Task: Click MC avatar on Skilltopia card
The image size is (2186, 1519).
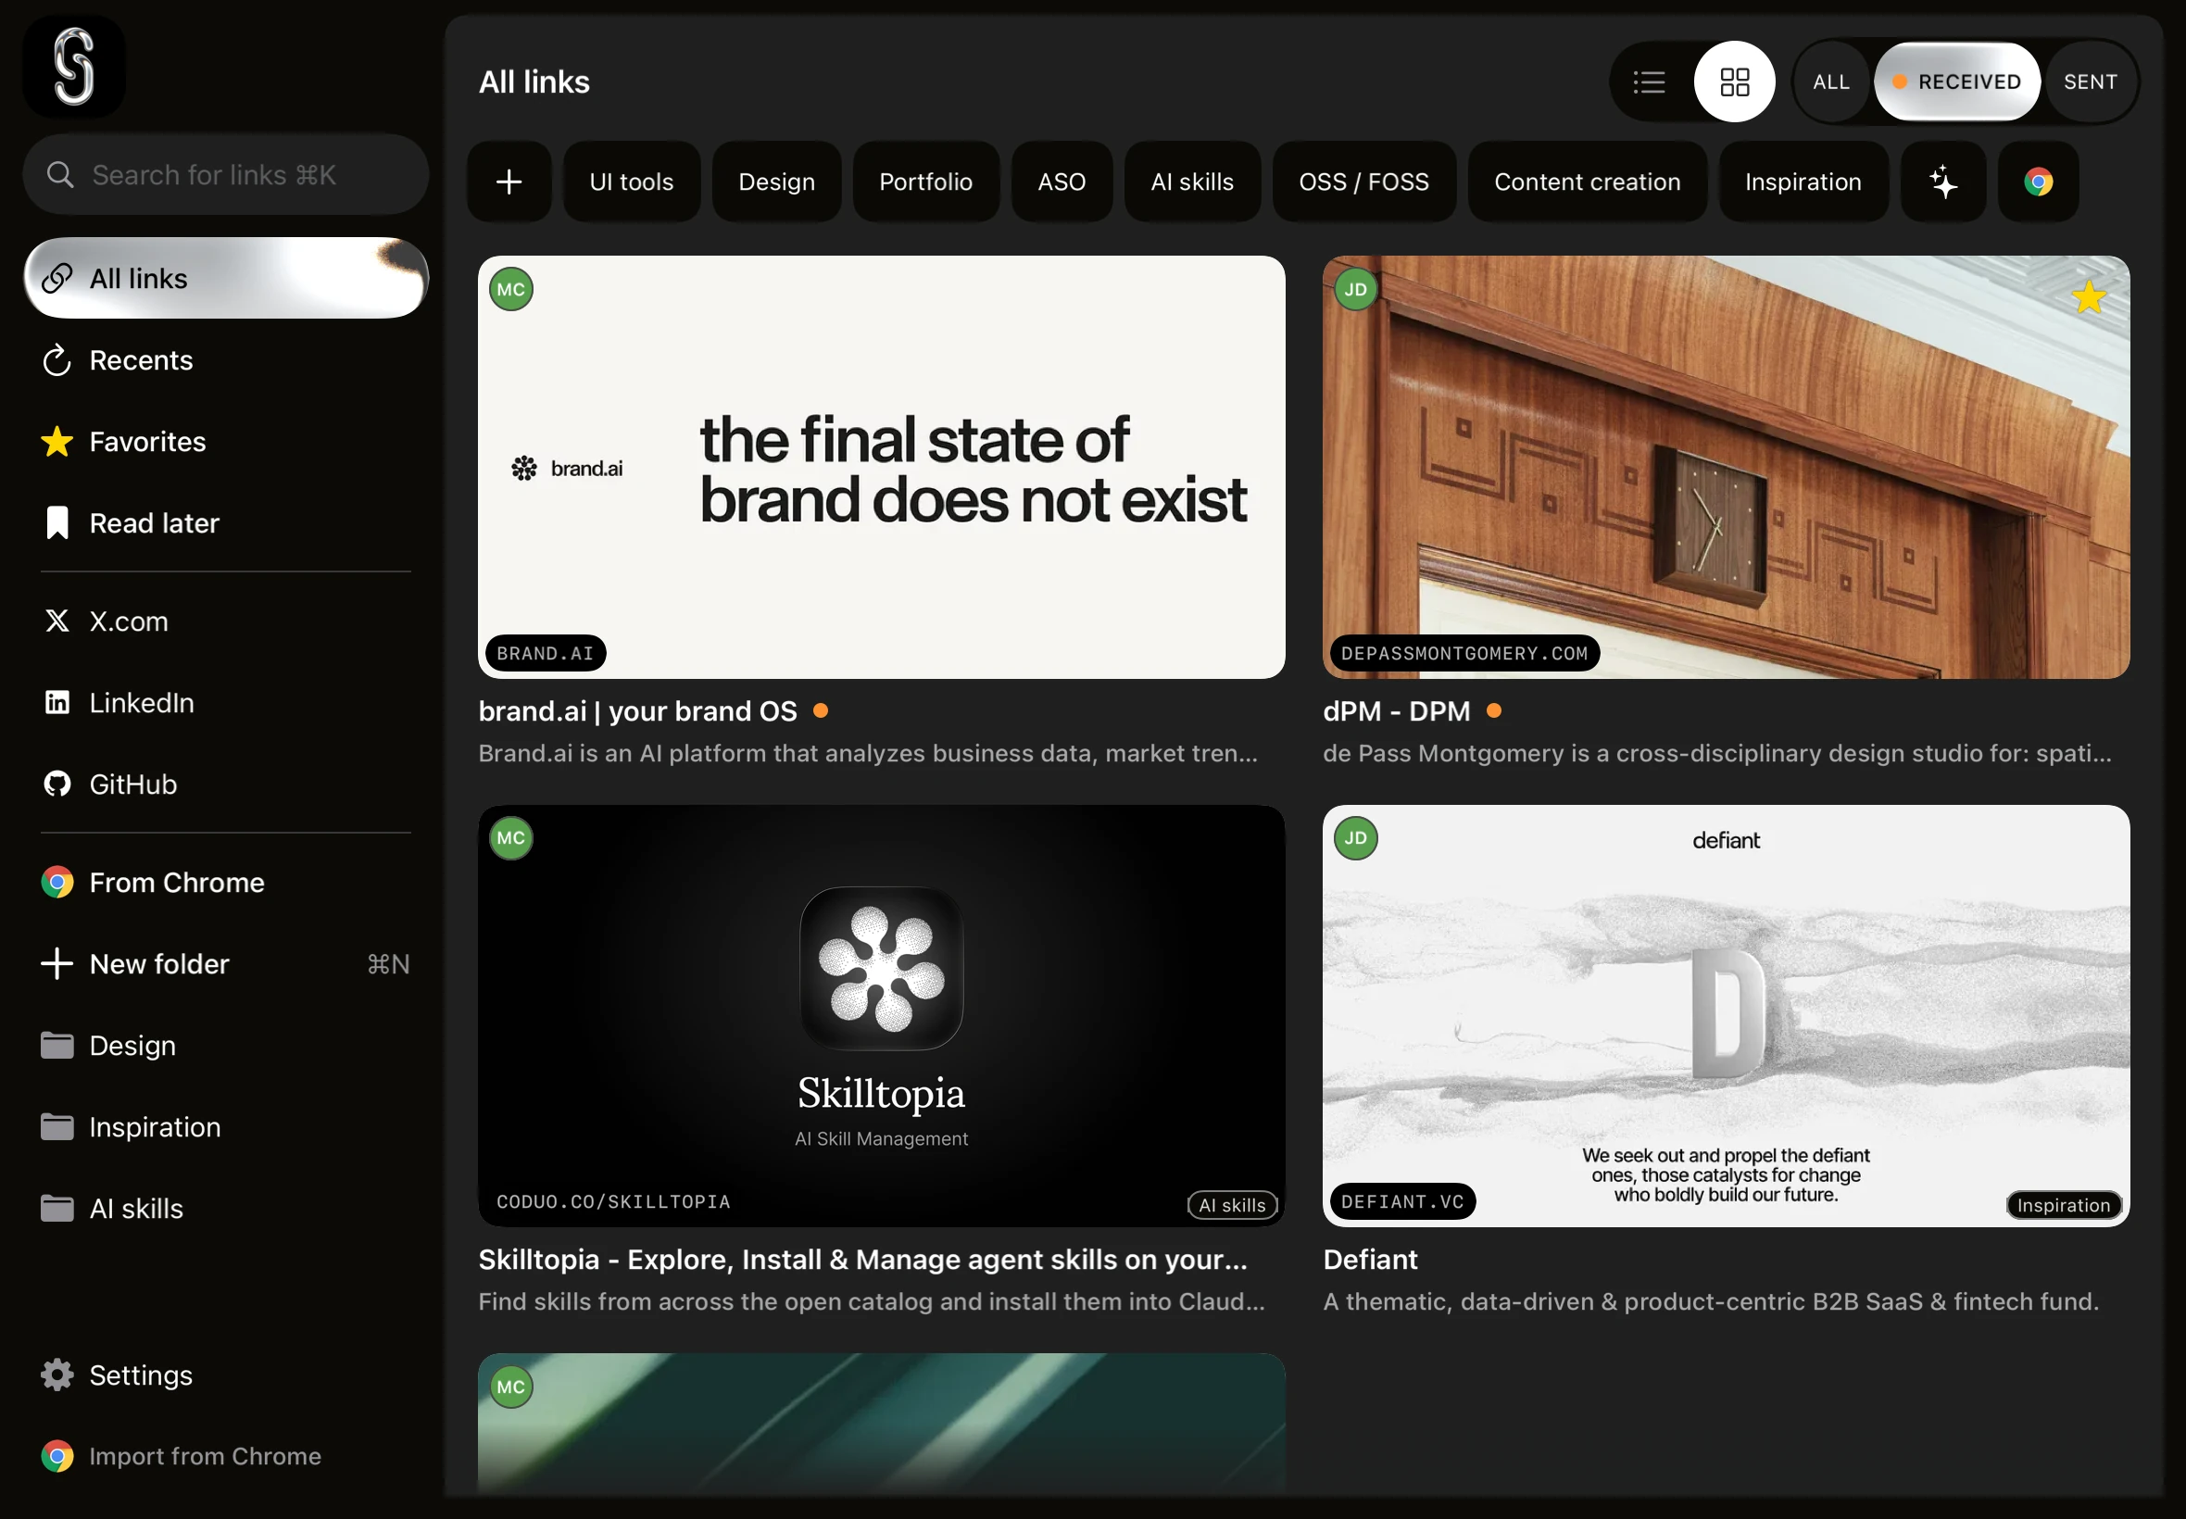Action: pyautogui.click(x=511, y=837)
